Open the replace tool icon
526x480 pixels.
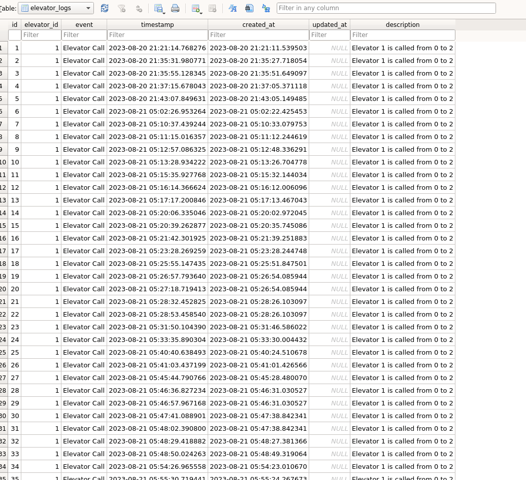pyautogui.click(x=266, y=8)
